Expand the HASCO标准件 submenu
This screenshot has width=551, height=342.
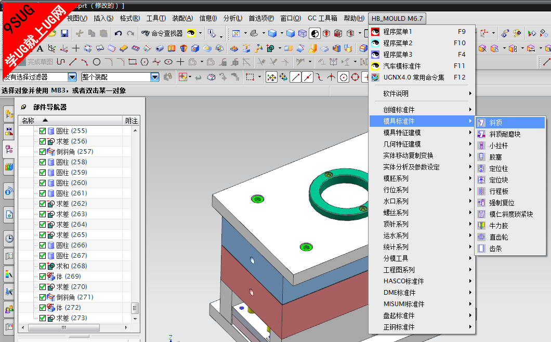tap(422, 281)
